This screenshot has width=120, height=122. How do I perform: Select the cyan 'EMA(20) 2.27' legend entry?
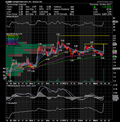pyautogui.click(x=12, y=39)
